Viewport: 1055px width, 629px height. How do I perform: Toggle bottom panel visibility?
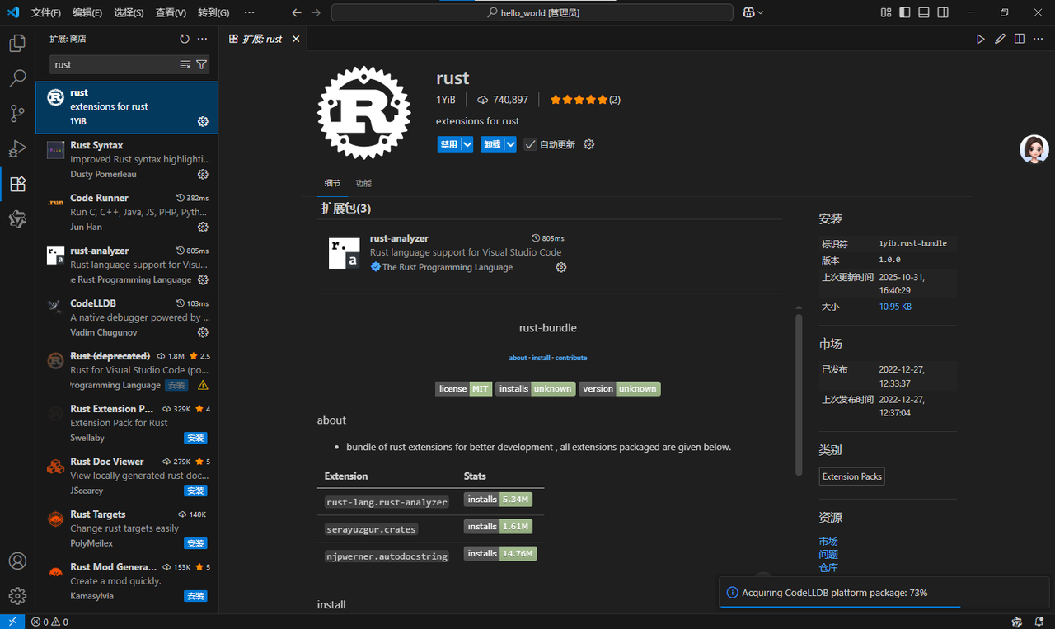(924, 12)
